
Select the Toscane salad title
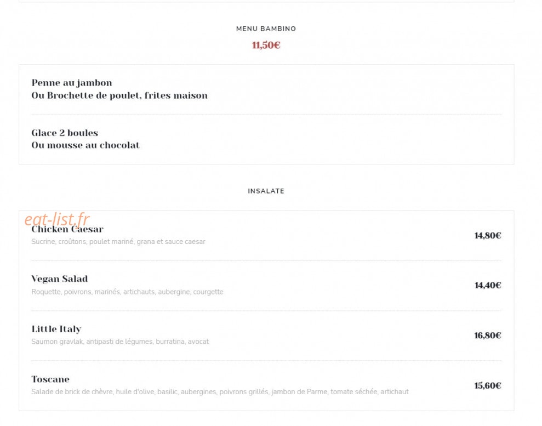pyautogui.click(x=50, y=379)
